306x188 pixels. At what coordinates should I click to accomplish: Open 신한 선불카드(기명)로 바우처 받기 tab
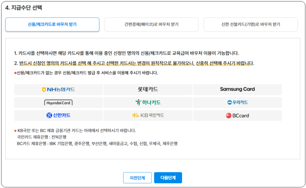251,24
